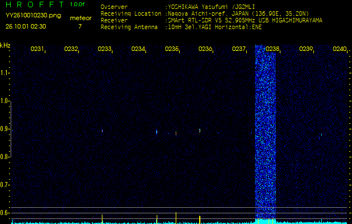Click the yellow meteor label
The width and height of the screenshot is (352, 224).
(81, 18)
